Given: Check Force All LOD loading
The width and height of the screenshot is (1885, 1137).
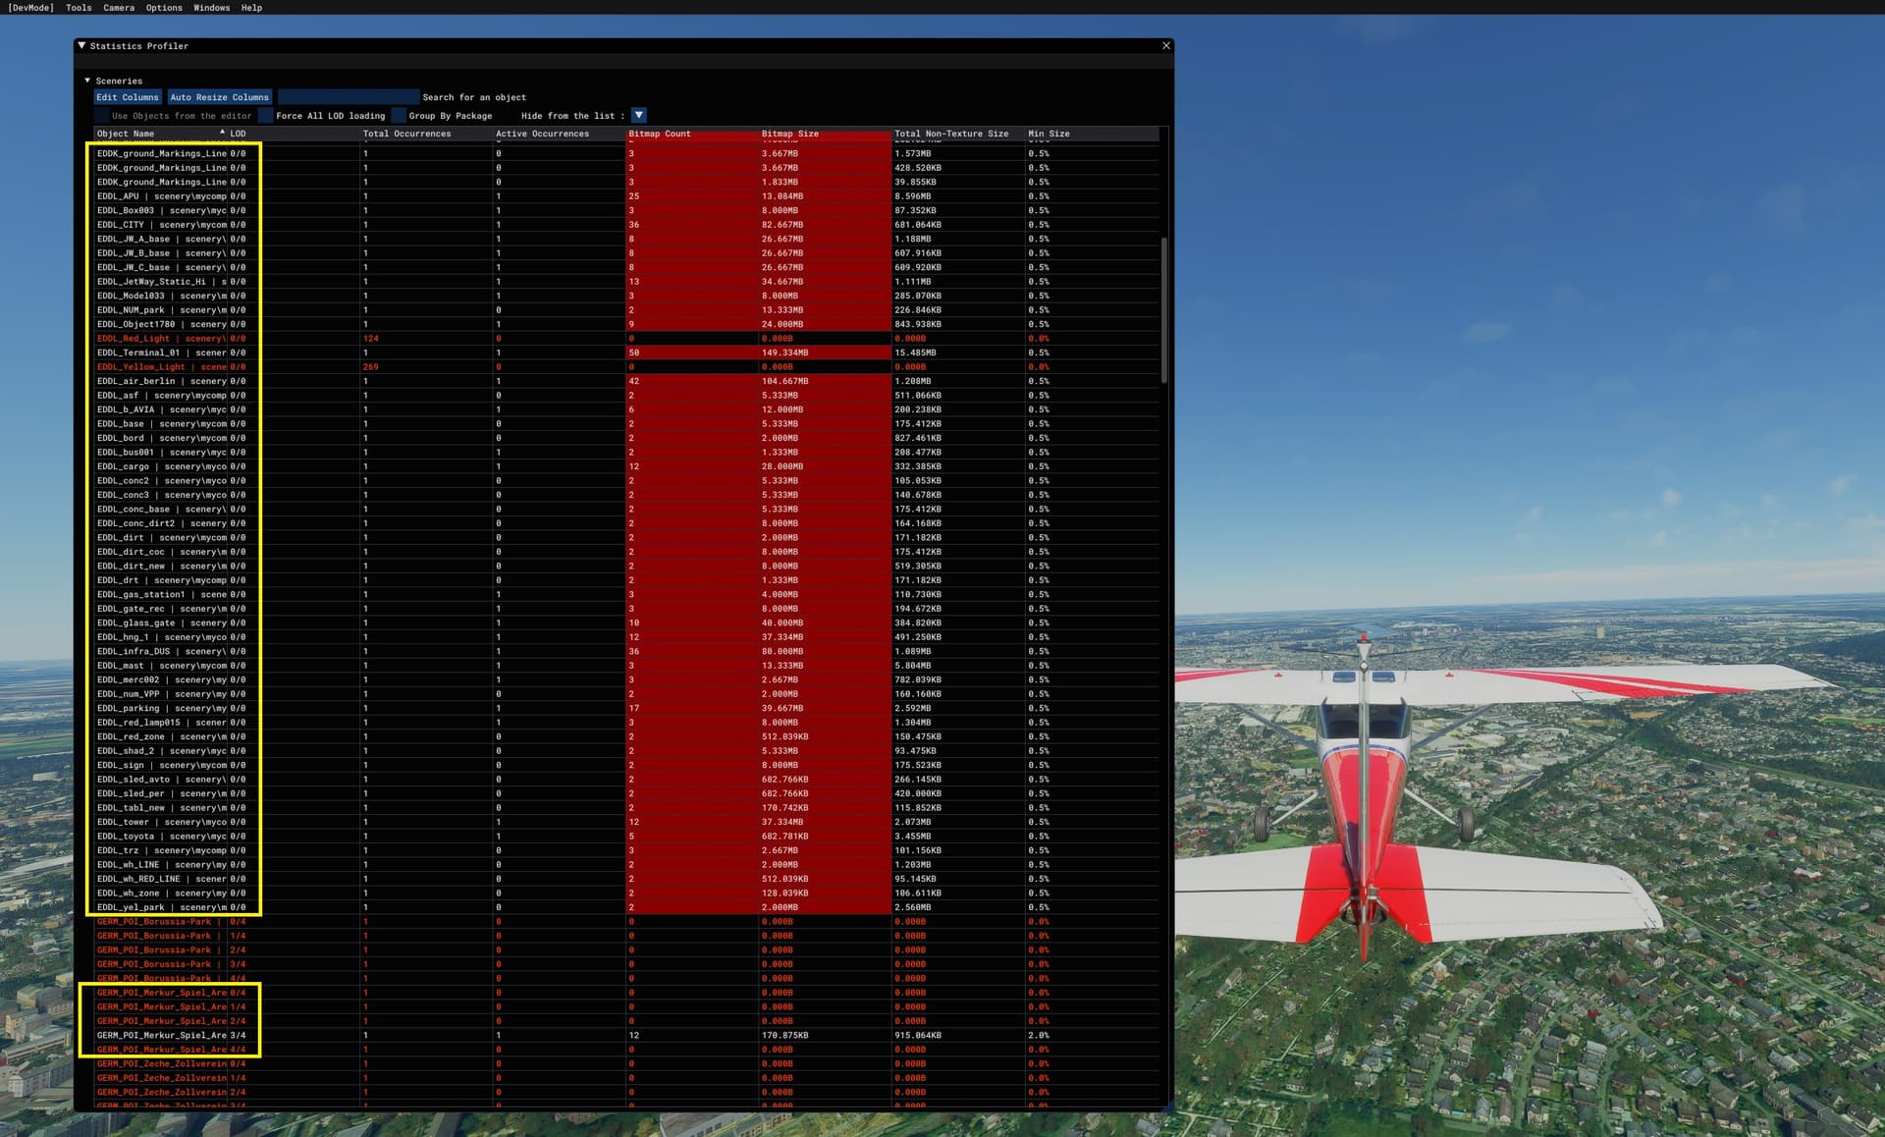Looking at the screenshot, I should pyautogui.click(x=266, y=115).
